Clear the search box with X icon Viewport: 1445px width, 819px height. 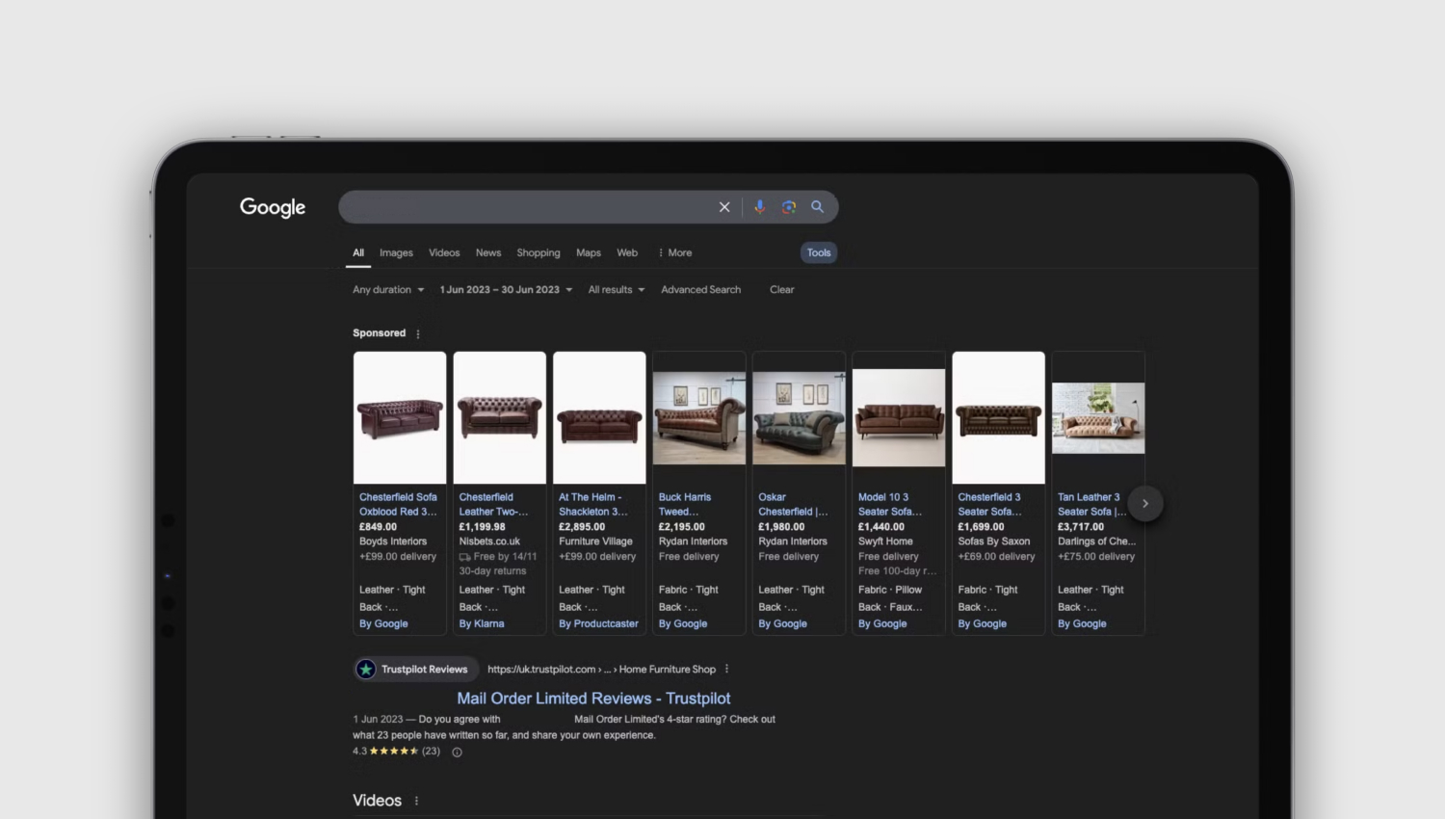click(724, 207)
